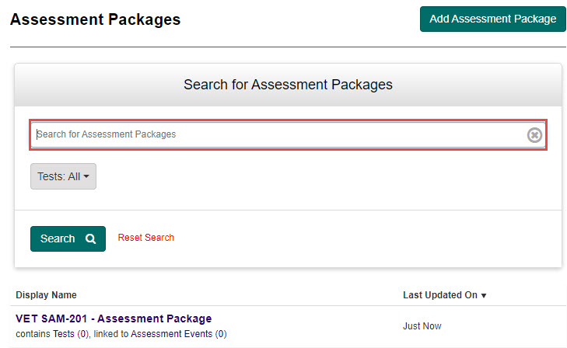The height and width of the screenshot is (348, 567).
Task: Click the caret on the Tests filter
Action: pyautogui.click(x=86, y=177)
